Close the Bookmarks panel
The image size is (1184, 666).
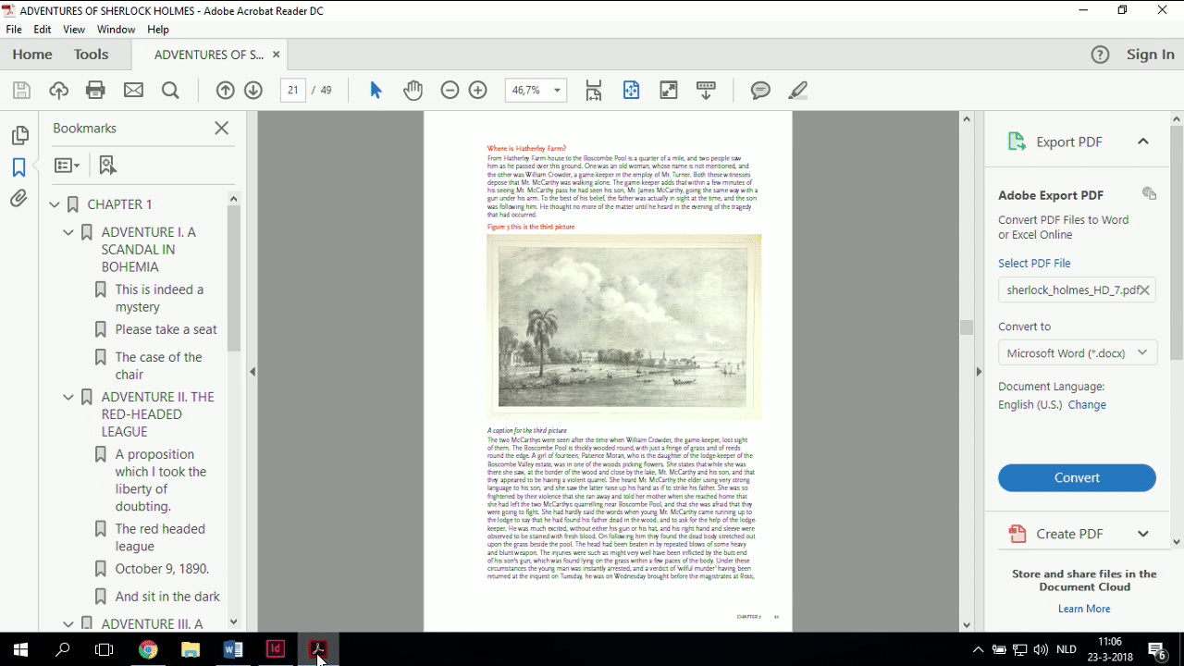221,129
